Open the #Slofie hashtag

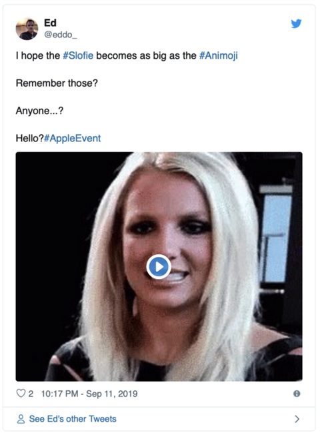[x=78, y=55]
